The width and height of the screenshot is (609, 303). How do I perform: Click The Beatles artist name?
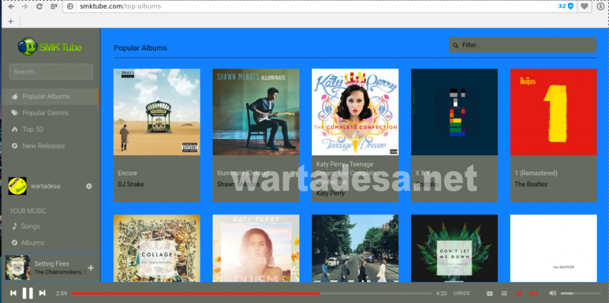coord(531,184)
